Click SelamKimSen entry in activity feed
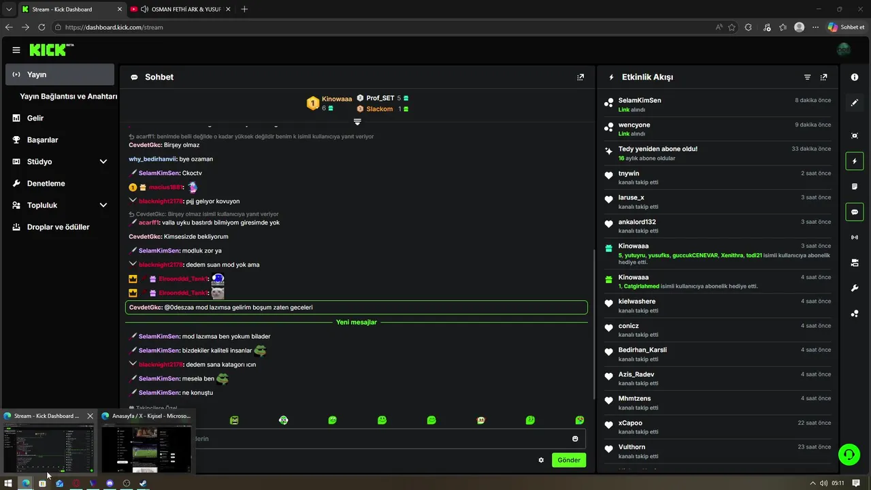Viewport: 871px width, 490px height. (717, 105)
